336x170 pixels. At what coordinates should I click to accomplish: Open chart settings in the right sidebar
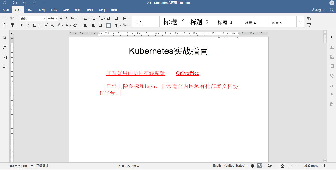[x=332, y=85]
